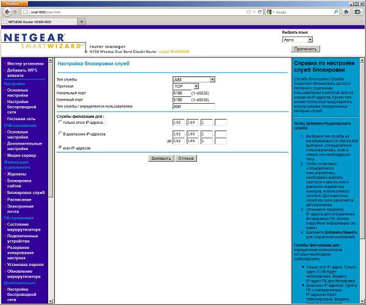
Task: Open 'Добавить WPS клиента' menu item
Action: (x=22, y=73)
